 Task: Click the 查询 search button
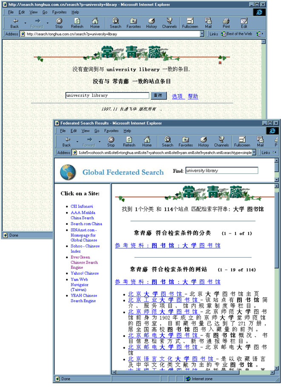click(x=158, y=95)
